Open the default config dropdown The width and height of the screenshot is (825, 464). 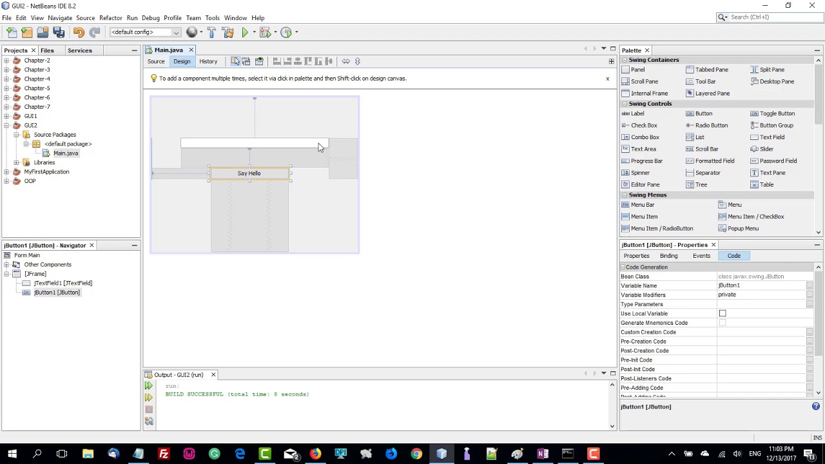click(x=146, y=32)
